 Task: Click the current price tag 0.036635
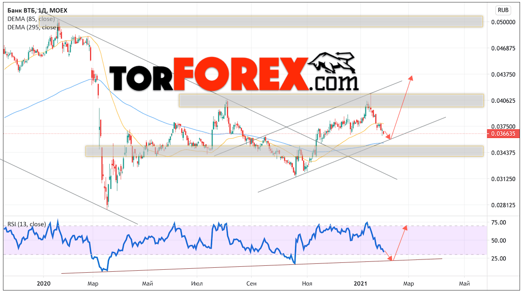pos(503,134)
